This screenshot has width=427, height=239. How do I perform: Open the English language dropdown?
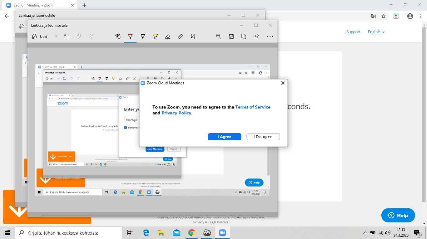[x=376, y=32]
